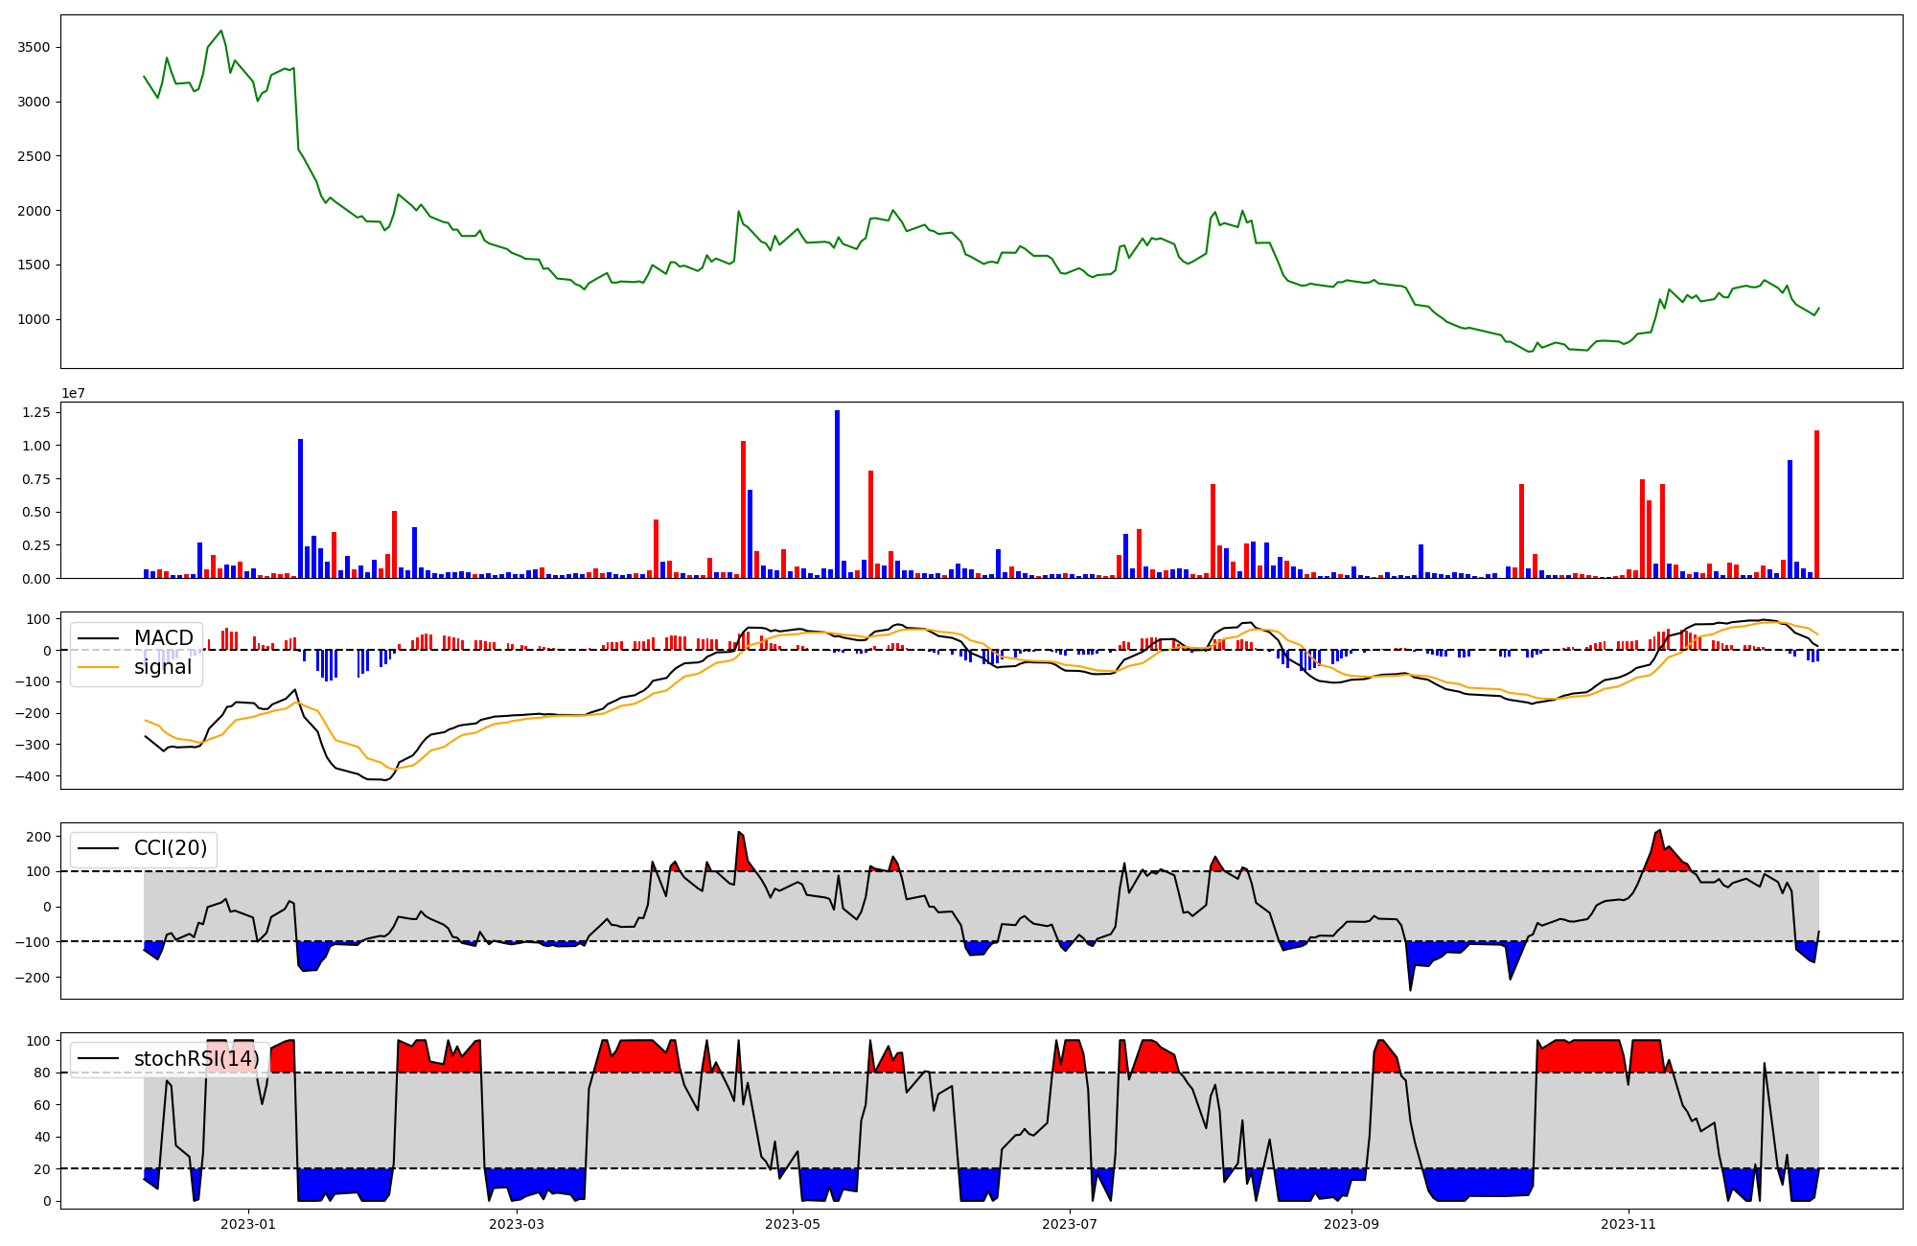Image resolution: width=1917 pixels, height=1246 pixels.
Task: Click the 2023-11 date axis label
Action: click(x=1628, y=1224)
